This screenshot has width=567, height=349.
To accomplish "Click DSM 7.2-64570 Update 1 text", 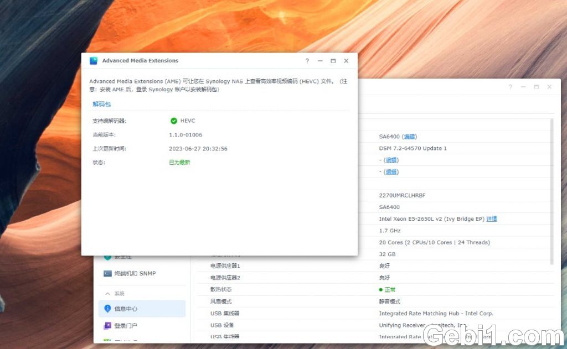I will pos(413,148).
